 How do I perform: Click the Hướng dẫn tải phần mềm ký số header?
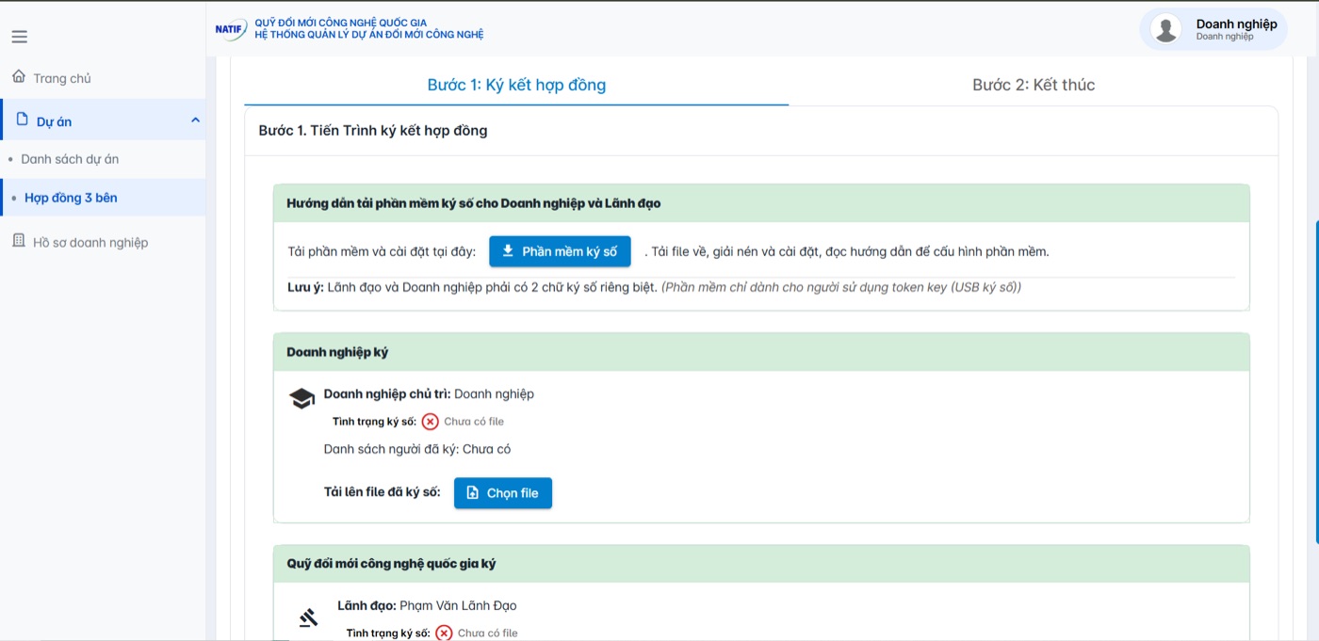pos(761,203)
